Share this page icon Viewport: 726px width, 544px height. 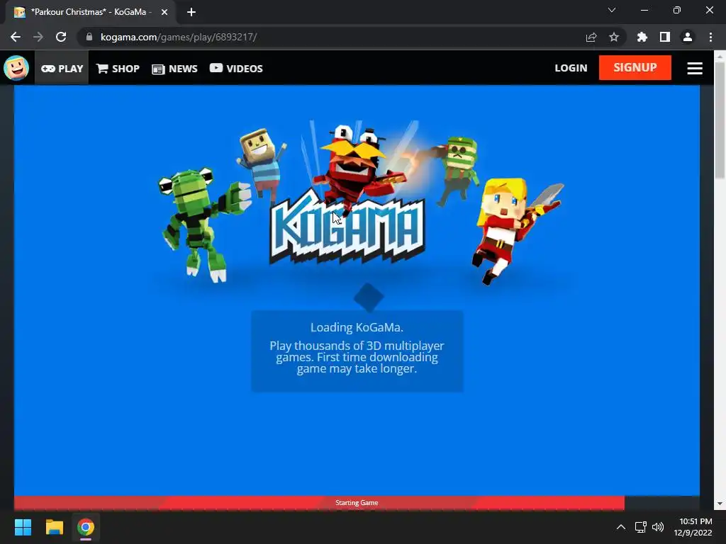[x=591, y=37]
